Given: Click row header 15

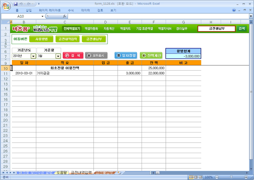Looking at the screenshot, I should (x=6, y=94).
